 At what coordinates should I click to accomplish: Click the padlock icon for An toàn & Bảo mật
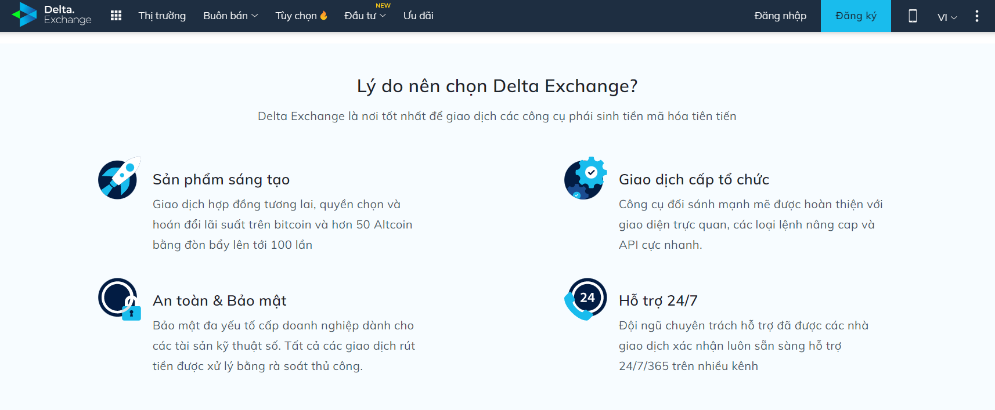119,299
